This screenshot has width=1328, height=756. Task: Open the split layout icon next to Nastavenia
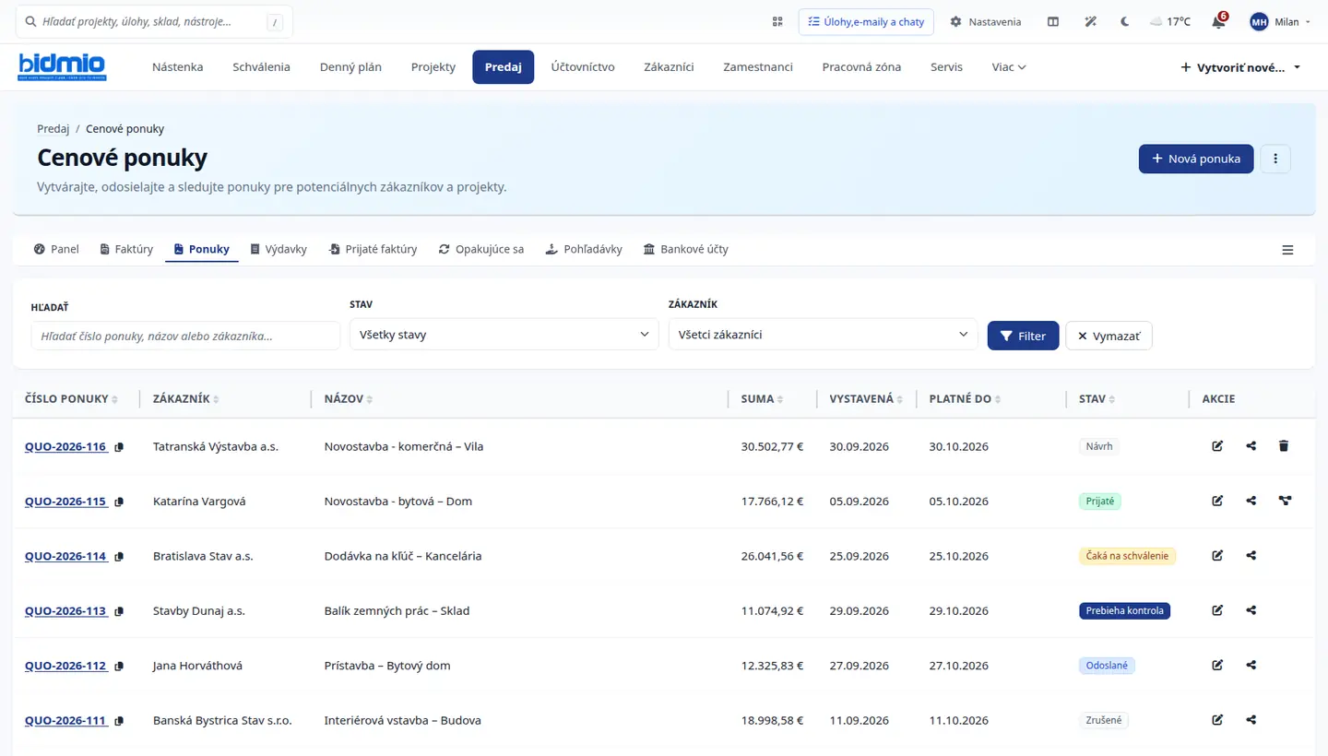pos(1053,21)
